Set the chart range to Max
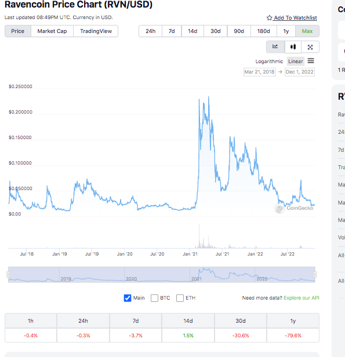 (x=307, y=31)
